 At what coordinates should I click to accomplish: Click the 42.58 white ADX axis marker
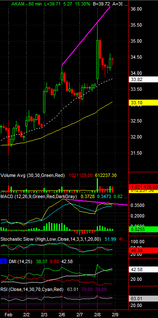coord(143,269)
